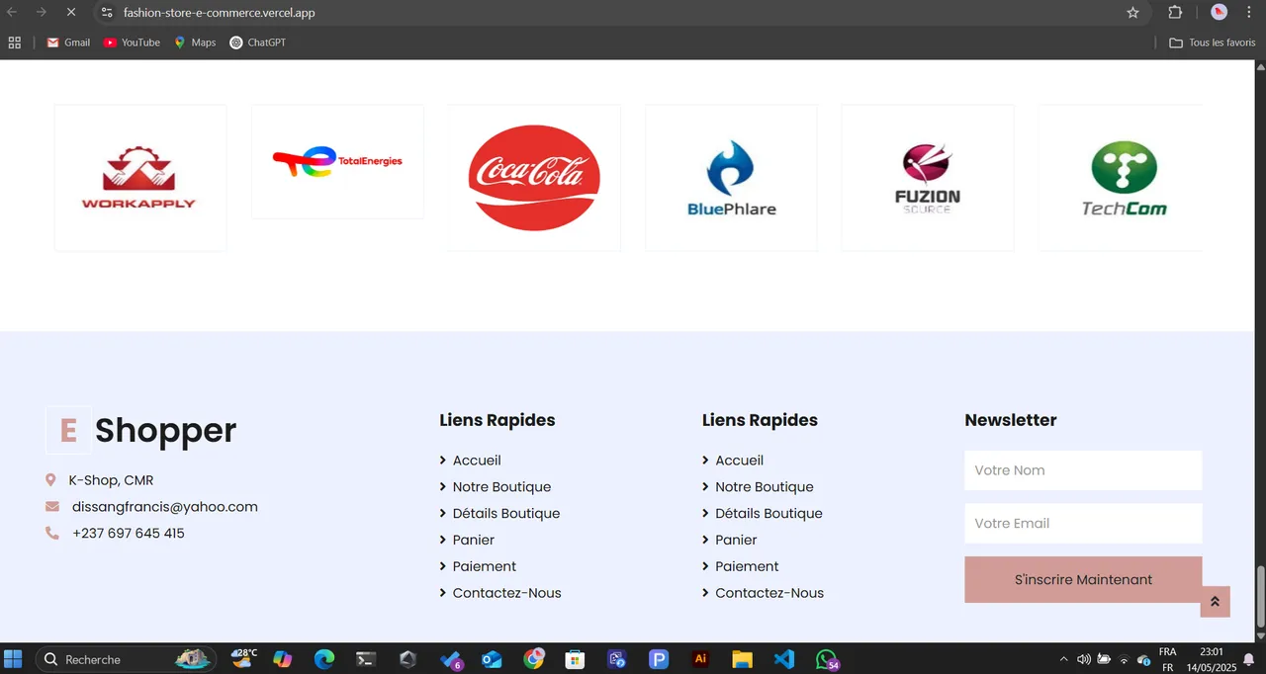Open Notre Boutique in the second Liens Rapides column
This screenshot has width=1266, height=674.
pos(765,487)
